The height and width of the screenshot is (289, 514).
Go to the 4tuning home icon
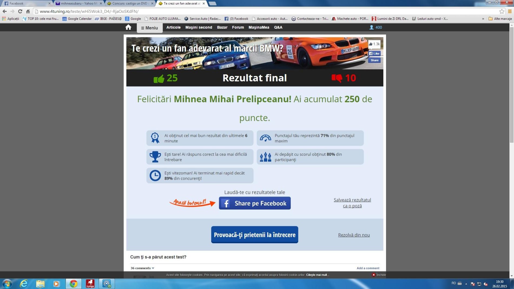128,27
